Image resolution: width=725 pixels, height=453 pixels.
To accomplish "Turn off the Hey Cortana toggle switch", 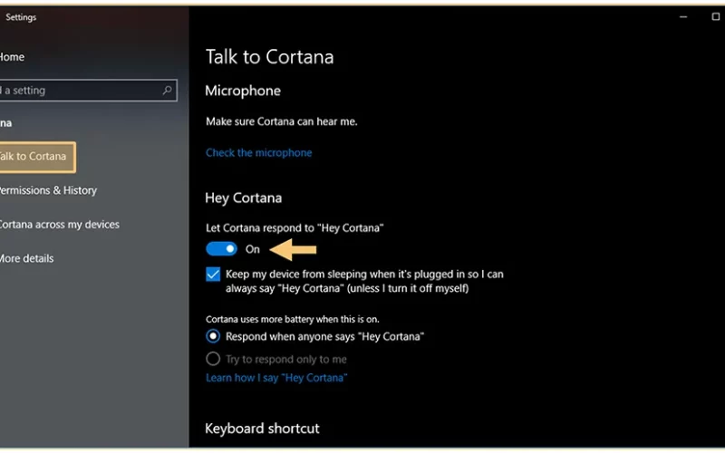I will (x=221, y=249).
